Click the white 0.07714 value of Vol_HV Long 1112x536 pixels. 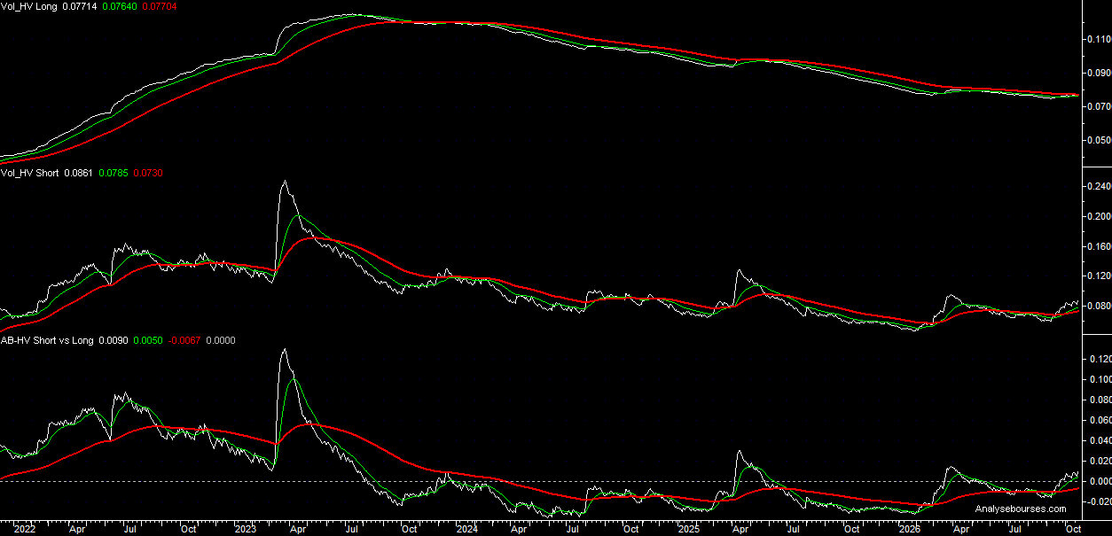point(80,5)
